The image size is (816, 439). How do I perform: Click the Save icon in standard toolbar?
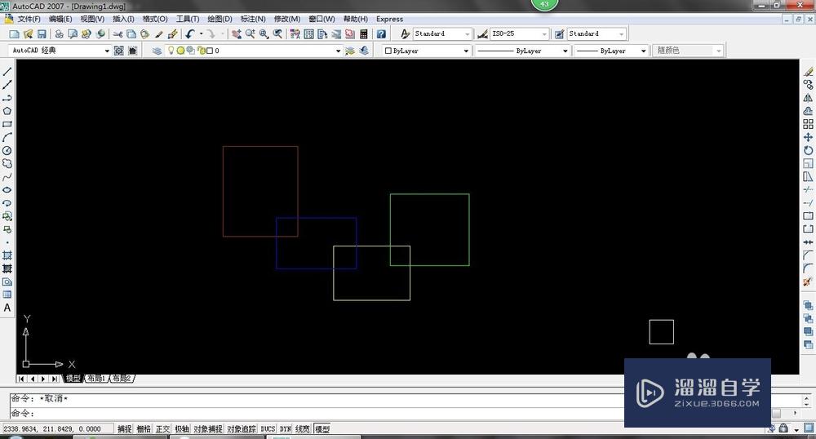tap(42, 33)
